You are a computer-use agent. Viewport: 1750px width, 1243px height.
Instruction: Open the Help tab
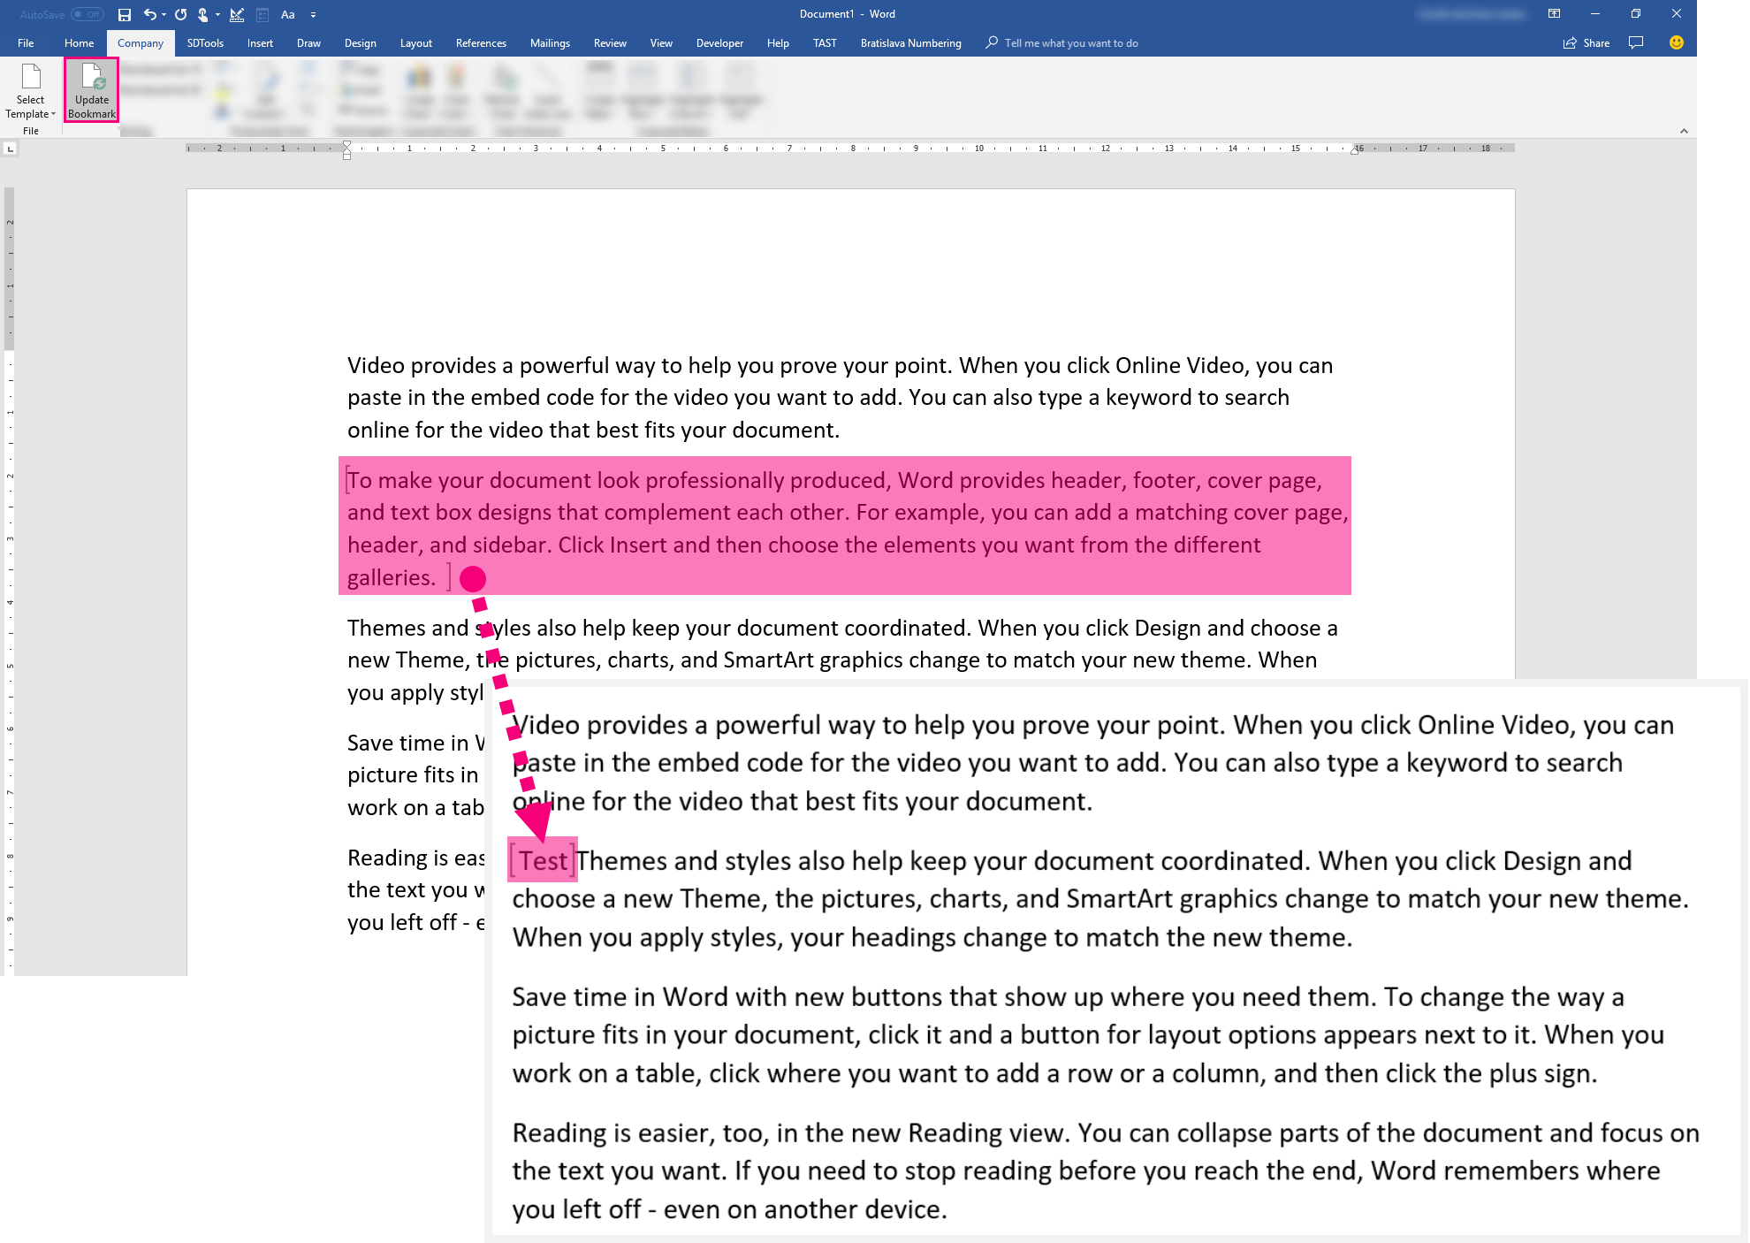[x=778, y=42]
